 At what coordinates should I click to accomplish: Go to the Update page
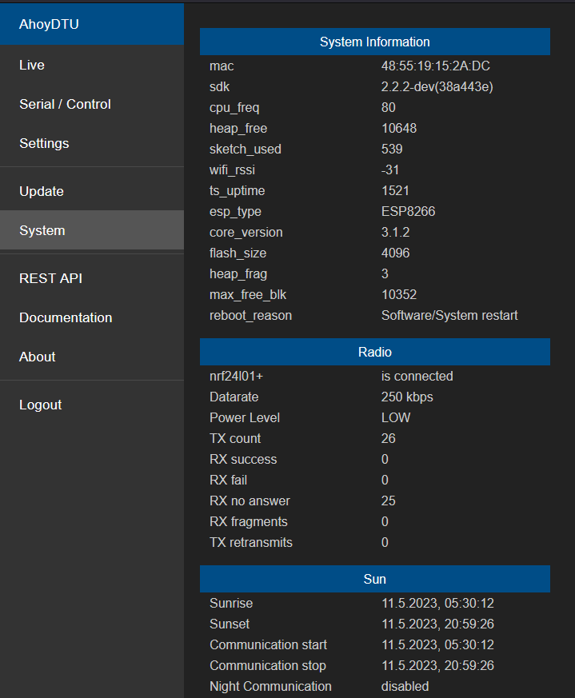(x=40, y=191)
